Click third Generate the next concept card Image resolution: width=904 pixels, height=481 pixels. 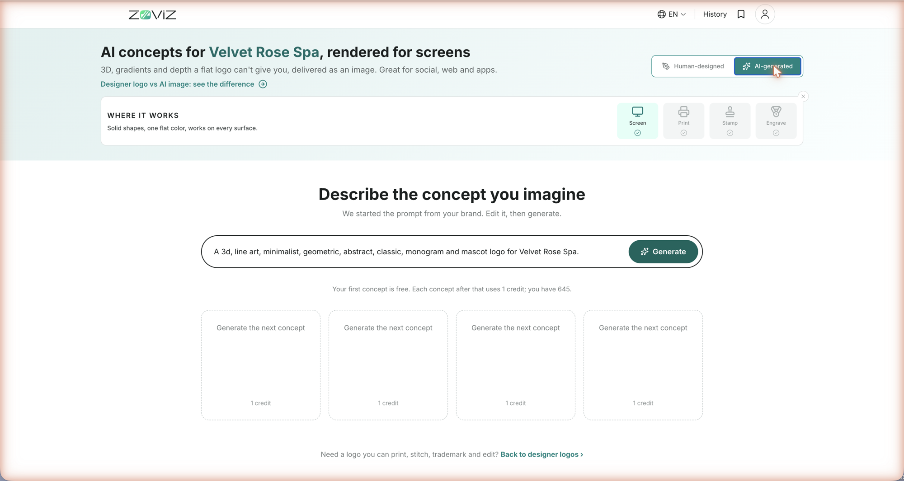point(516,365)
